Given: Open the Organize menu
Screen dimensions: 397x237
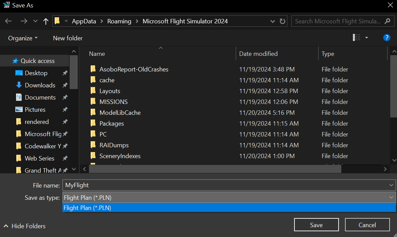Looking at the screenshot, I should (23, 38).
